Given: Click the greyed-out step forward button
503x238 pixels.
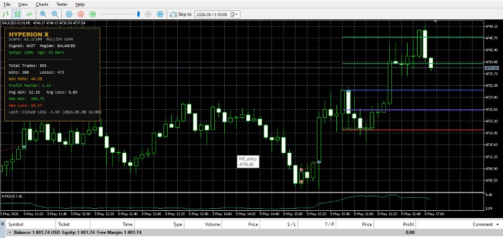Looking at the screenshot, I should tap(148, 14).
